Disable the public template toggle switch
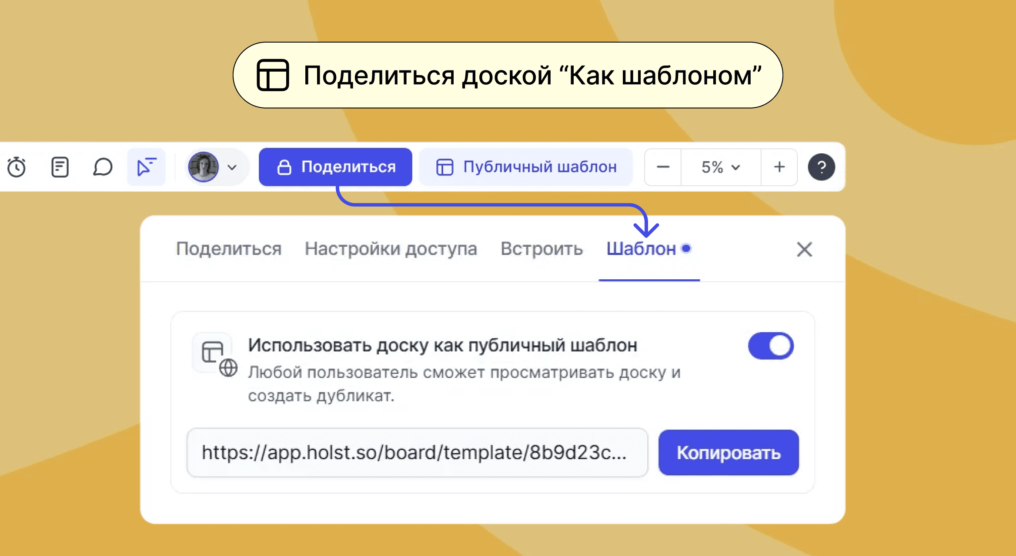Image resolution: width=1016 pixels, height=556 pixels. click(771, 346)
